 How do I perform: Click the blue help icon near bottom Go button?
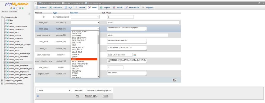[38, 96]
